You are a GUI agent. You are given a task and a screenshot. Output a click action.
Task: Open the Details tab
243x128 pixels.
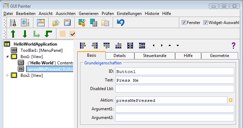pos(120,56)
